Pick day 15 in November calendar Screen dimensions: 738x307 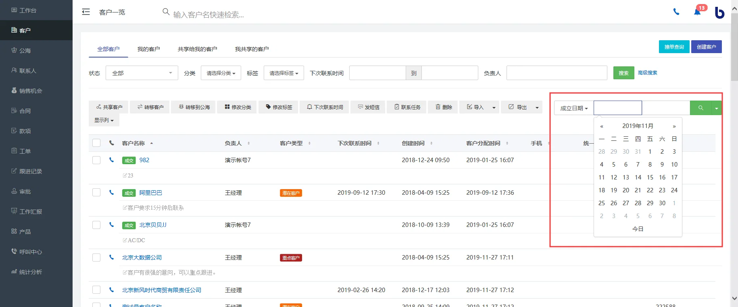pyautogui.click(x=650, y=177)
